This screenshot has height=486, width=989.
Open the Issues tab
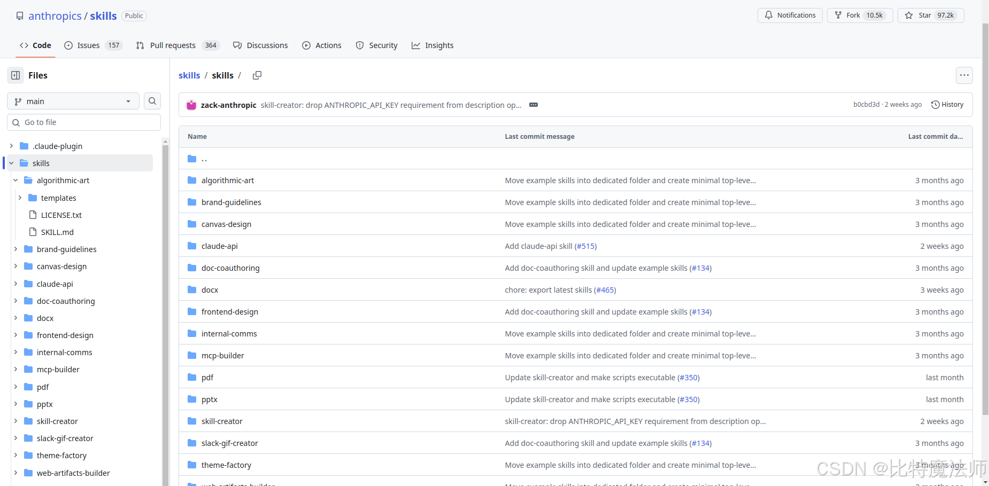tap(93, 45)
